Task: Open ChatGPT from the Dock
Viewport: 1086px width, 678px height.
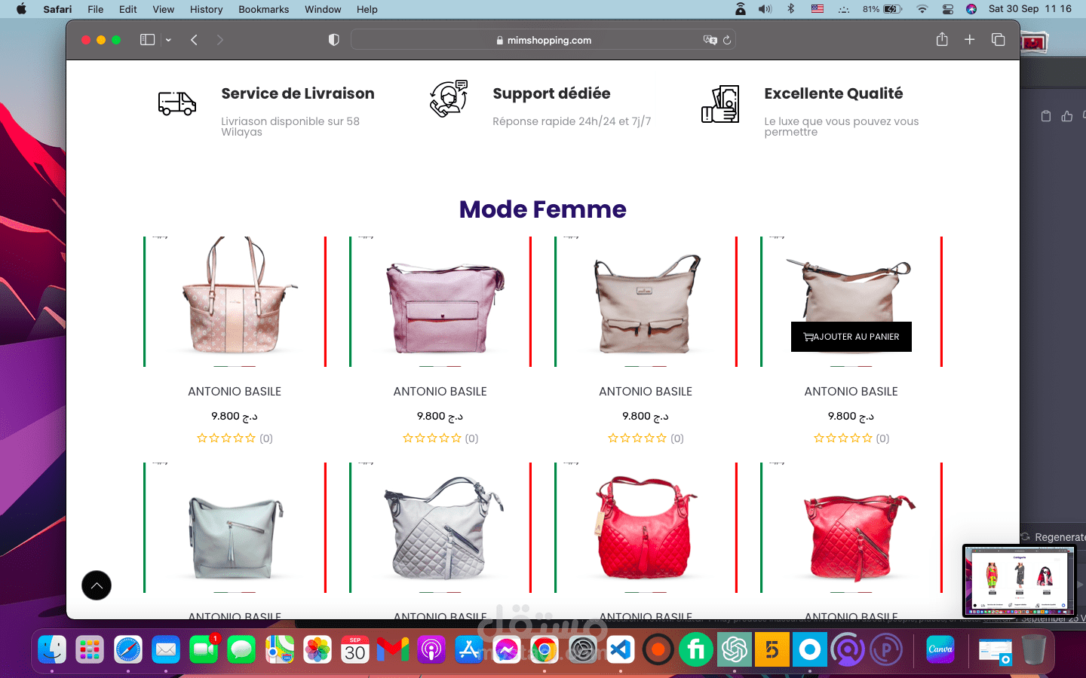Action: tap(735, 649)
